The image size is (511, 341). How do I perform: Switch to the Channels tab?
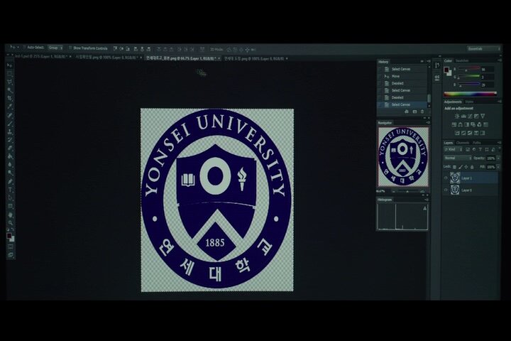(462, 143)
